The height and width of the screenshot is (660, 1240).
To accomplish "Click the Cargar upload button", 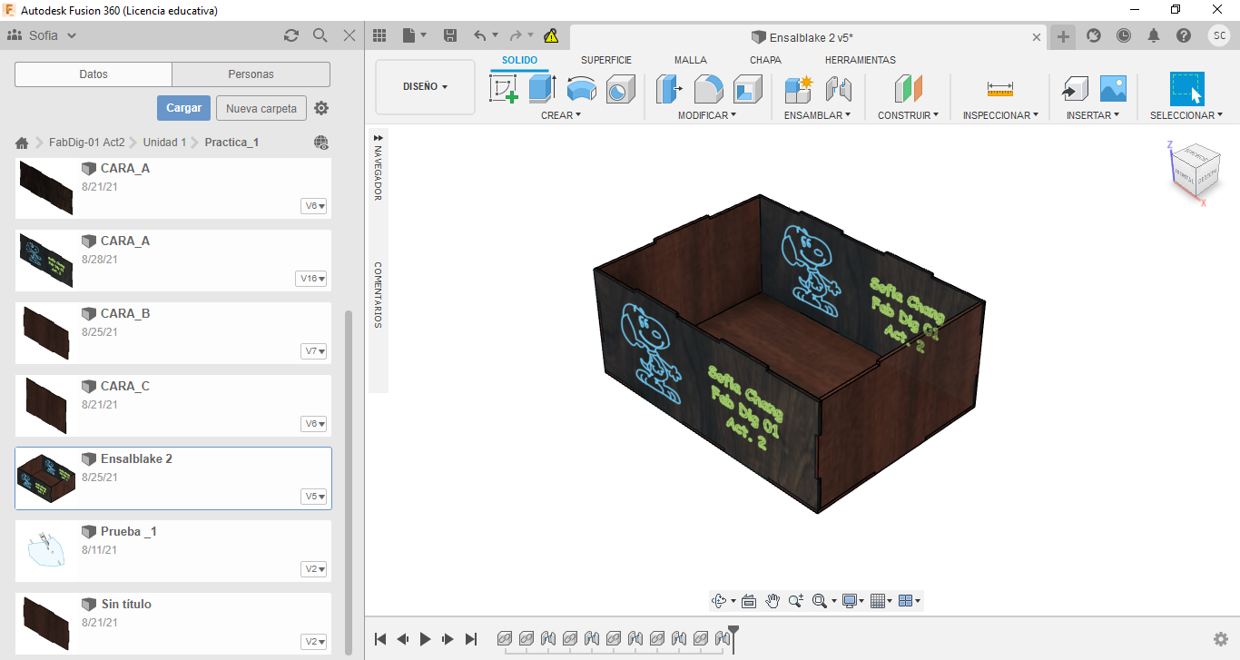I will [x=184, y=108].
